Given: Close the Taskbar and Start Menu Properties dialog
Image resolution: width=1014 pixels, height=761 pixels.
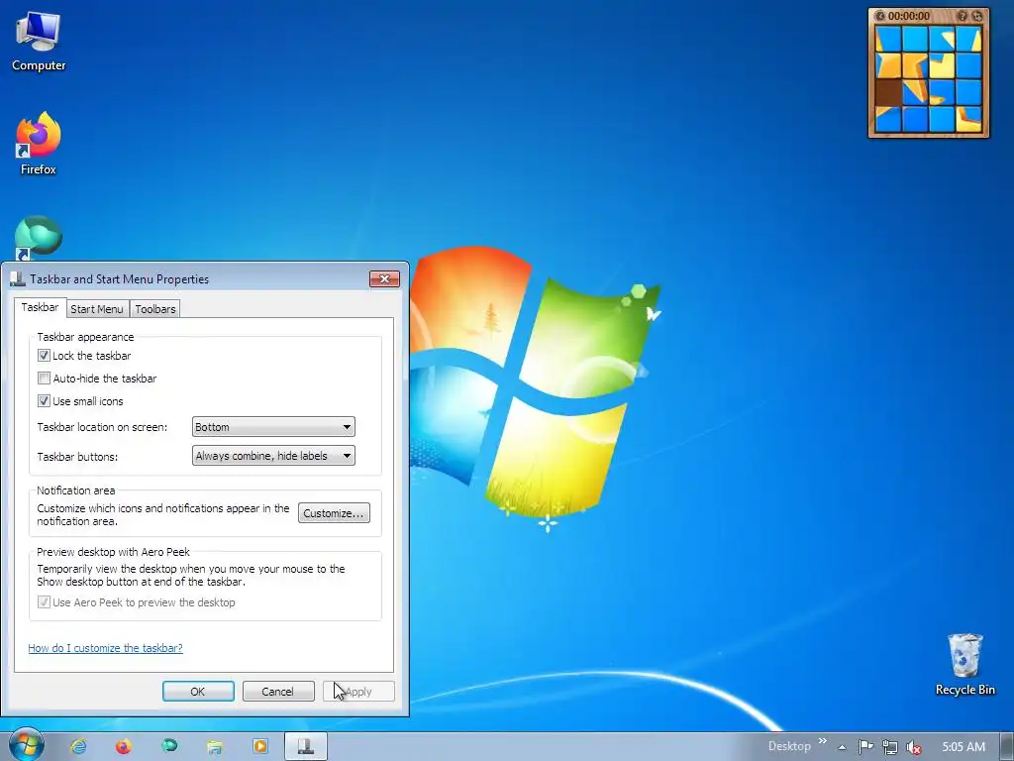Looking at the screenshot, I should click(x=384, y=278).
